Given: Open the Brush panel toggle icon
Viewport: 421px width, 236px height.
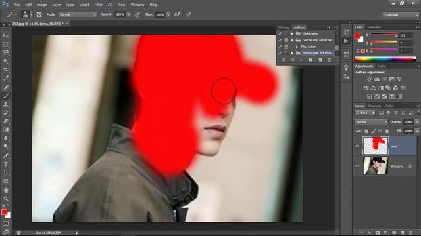Looking at the screenshot, I should (x=39, y=14).
